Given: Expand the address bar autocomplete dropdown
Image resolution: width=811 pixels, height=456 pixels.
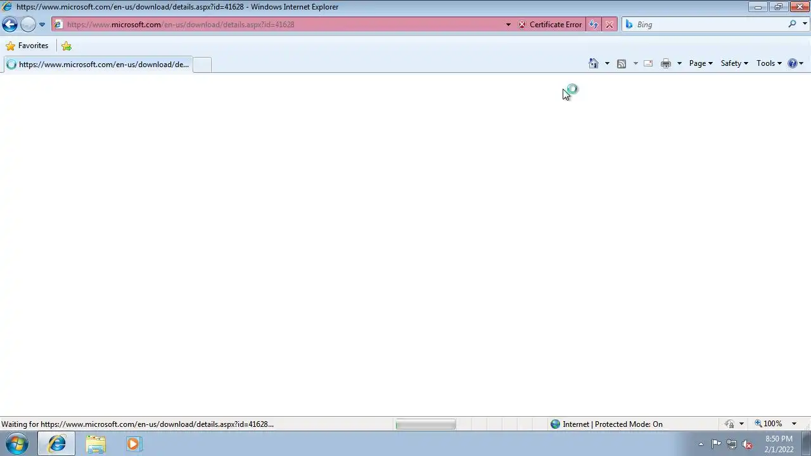Looking at the screenshot, I should click(x=508, y=25).
